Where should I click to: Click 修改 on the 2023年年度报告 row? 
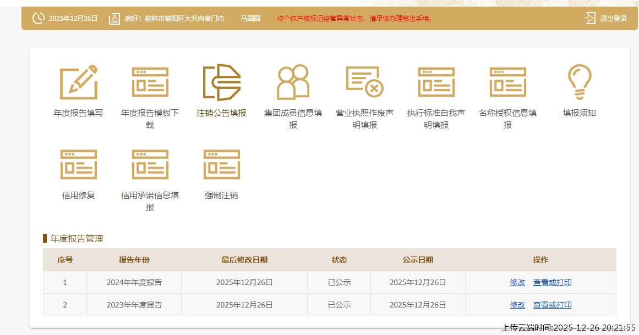point(517,304)
